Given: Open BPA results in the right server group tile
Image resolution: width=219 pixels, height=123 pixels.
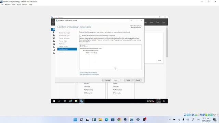Looking at the screenshot, I should tap(117, 93).
